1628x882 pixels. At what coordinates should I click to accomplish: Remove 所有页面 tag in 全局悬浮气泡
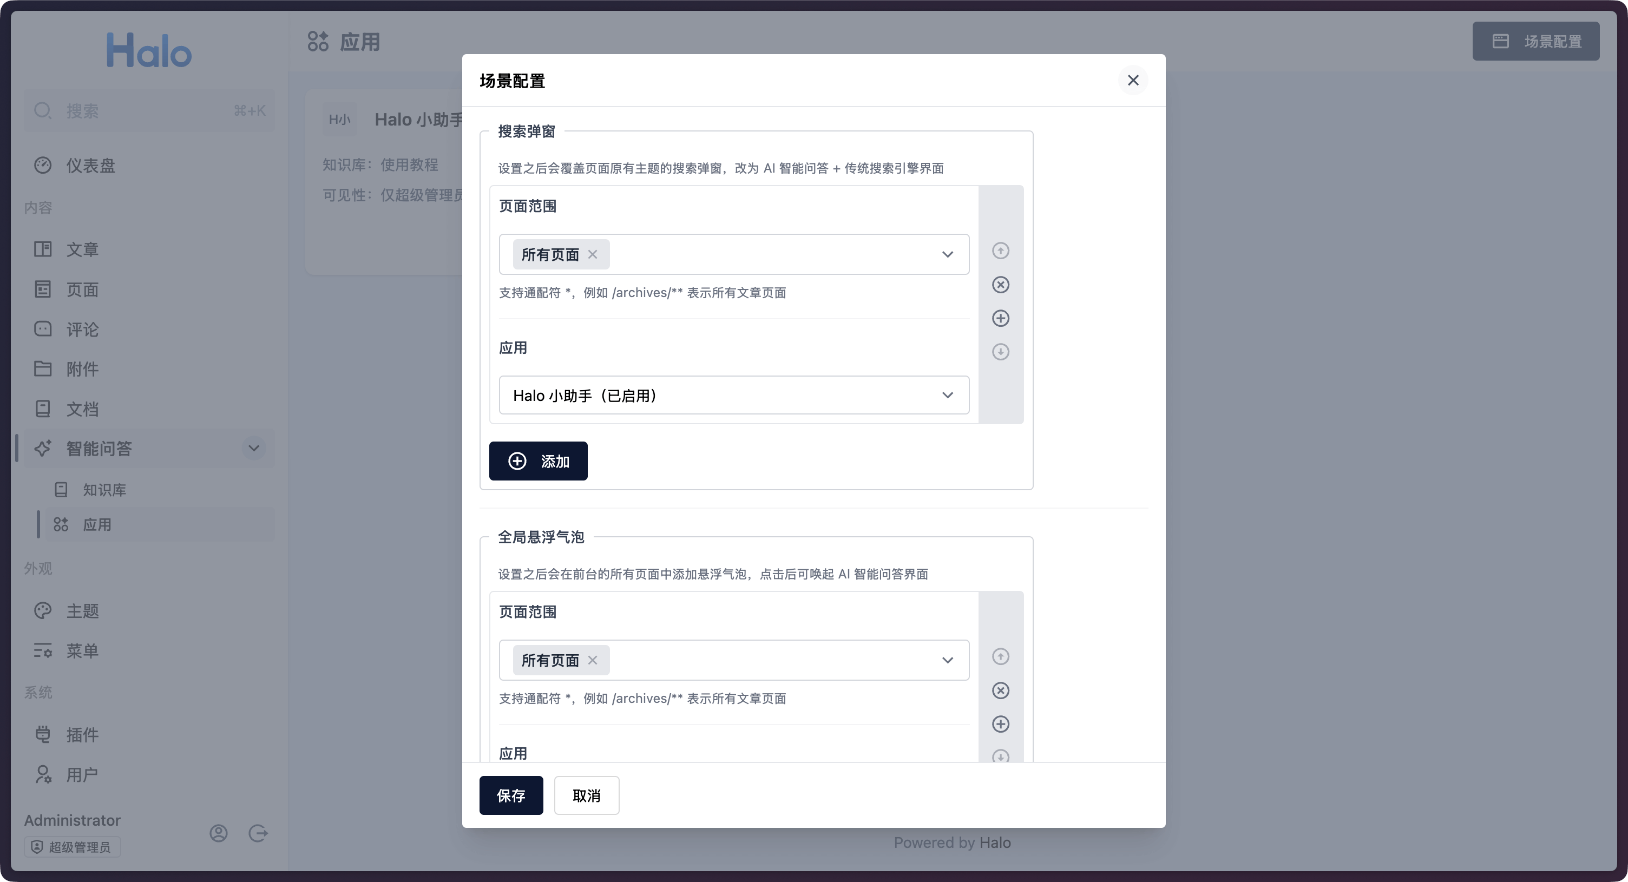point(592,660)
